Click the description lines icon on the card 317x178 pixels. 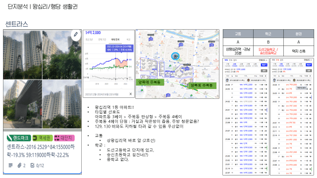(10, 166)
